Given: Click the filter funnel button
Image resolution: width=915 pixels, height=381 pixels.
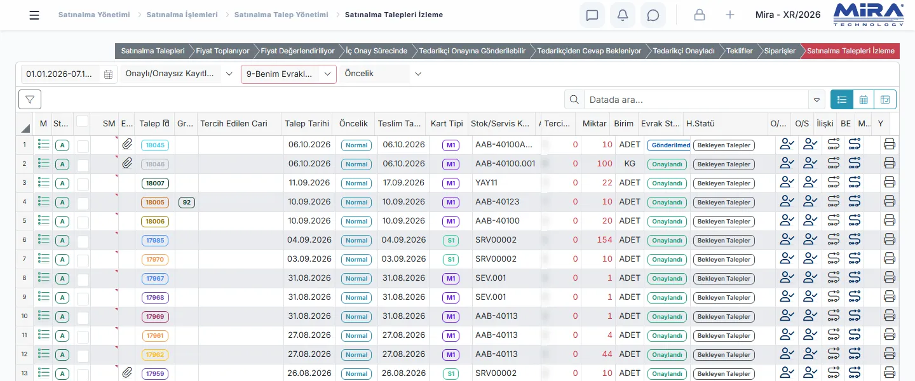Looking at the screenshot, I should [x=30, y=100].
